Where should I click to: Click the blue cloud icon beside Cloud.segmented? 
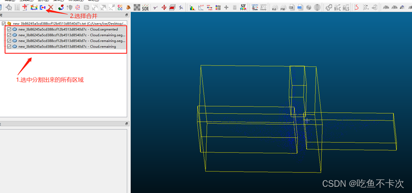pos(15,30)
